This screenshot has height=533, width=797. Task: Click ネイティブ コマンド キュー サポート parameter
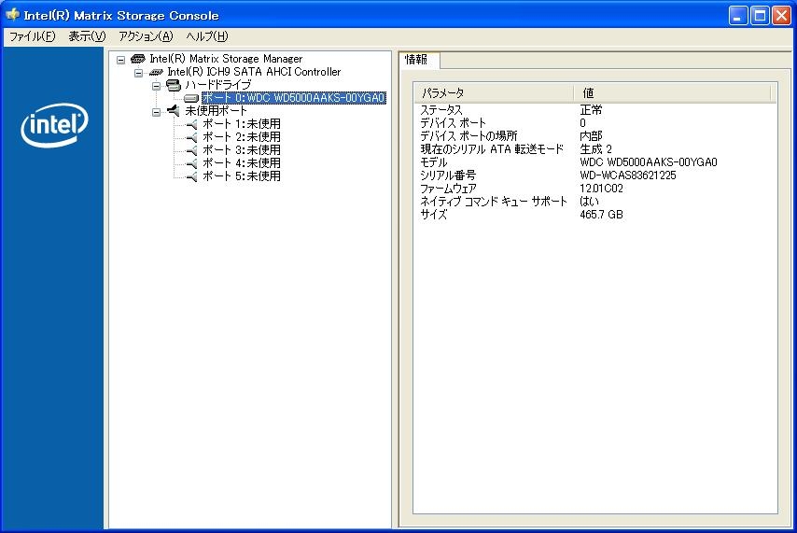(x=493, y=202)
